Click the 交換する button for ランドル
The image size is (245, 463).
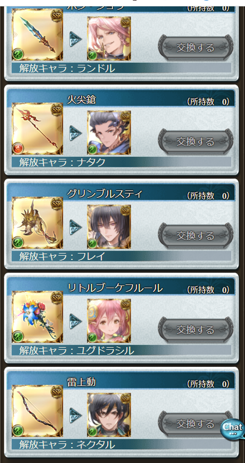tap(196, 47)
